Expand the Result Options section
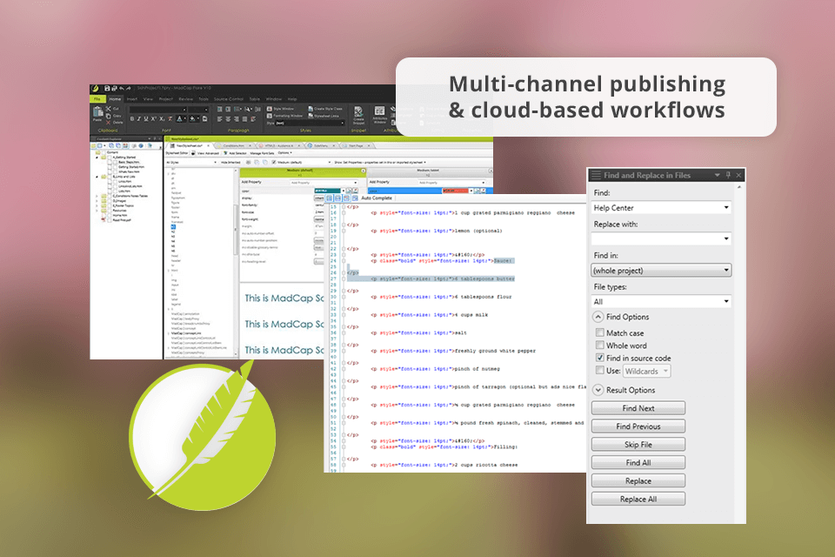 (x=598, y=390)
